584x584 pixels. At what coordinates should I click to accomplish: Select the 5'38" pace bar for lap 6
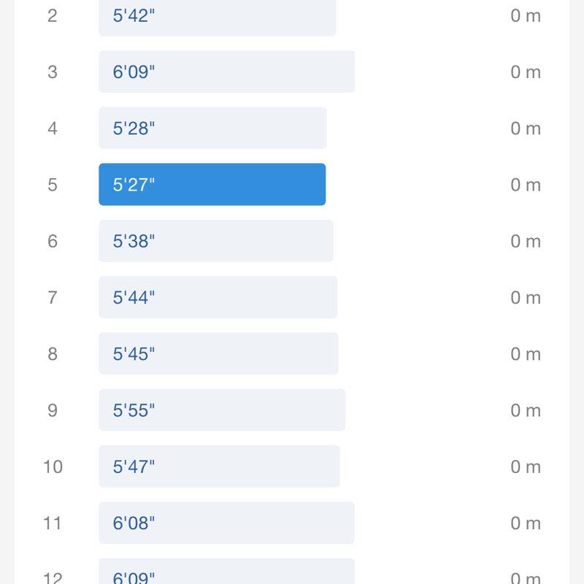pyautogui.click(x=215, y=241)
